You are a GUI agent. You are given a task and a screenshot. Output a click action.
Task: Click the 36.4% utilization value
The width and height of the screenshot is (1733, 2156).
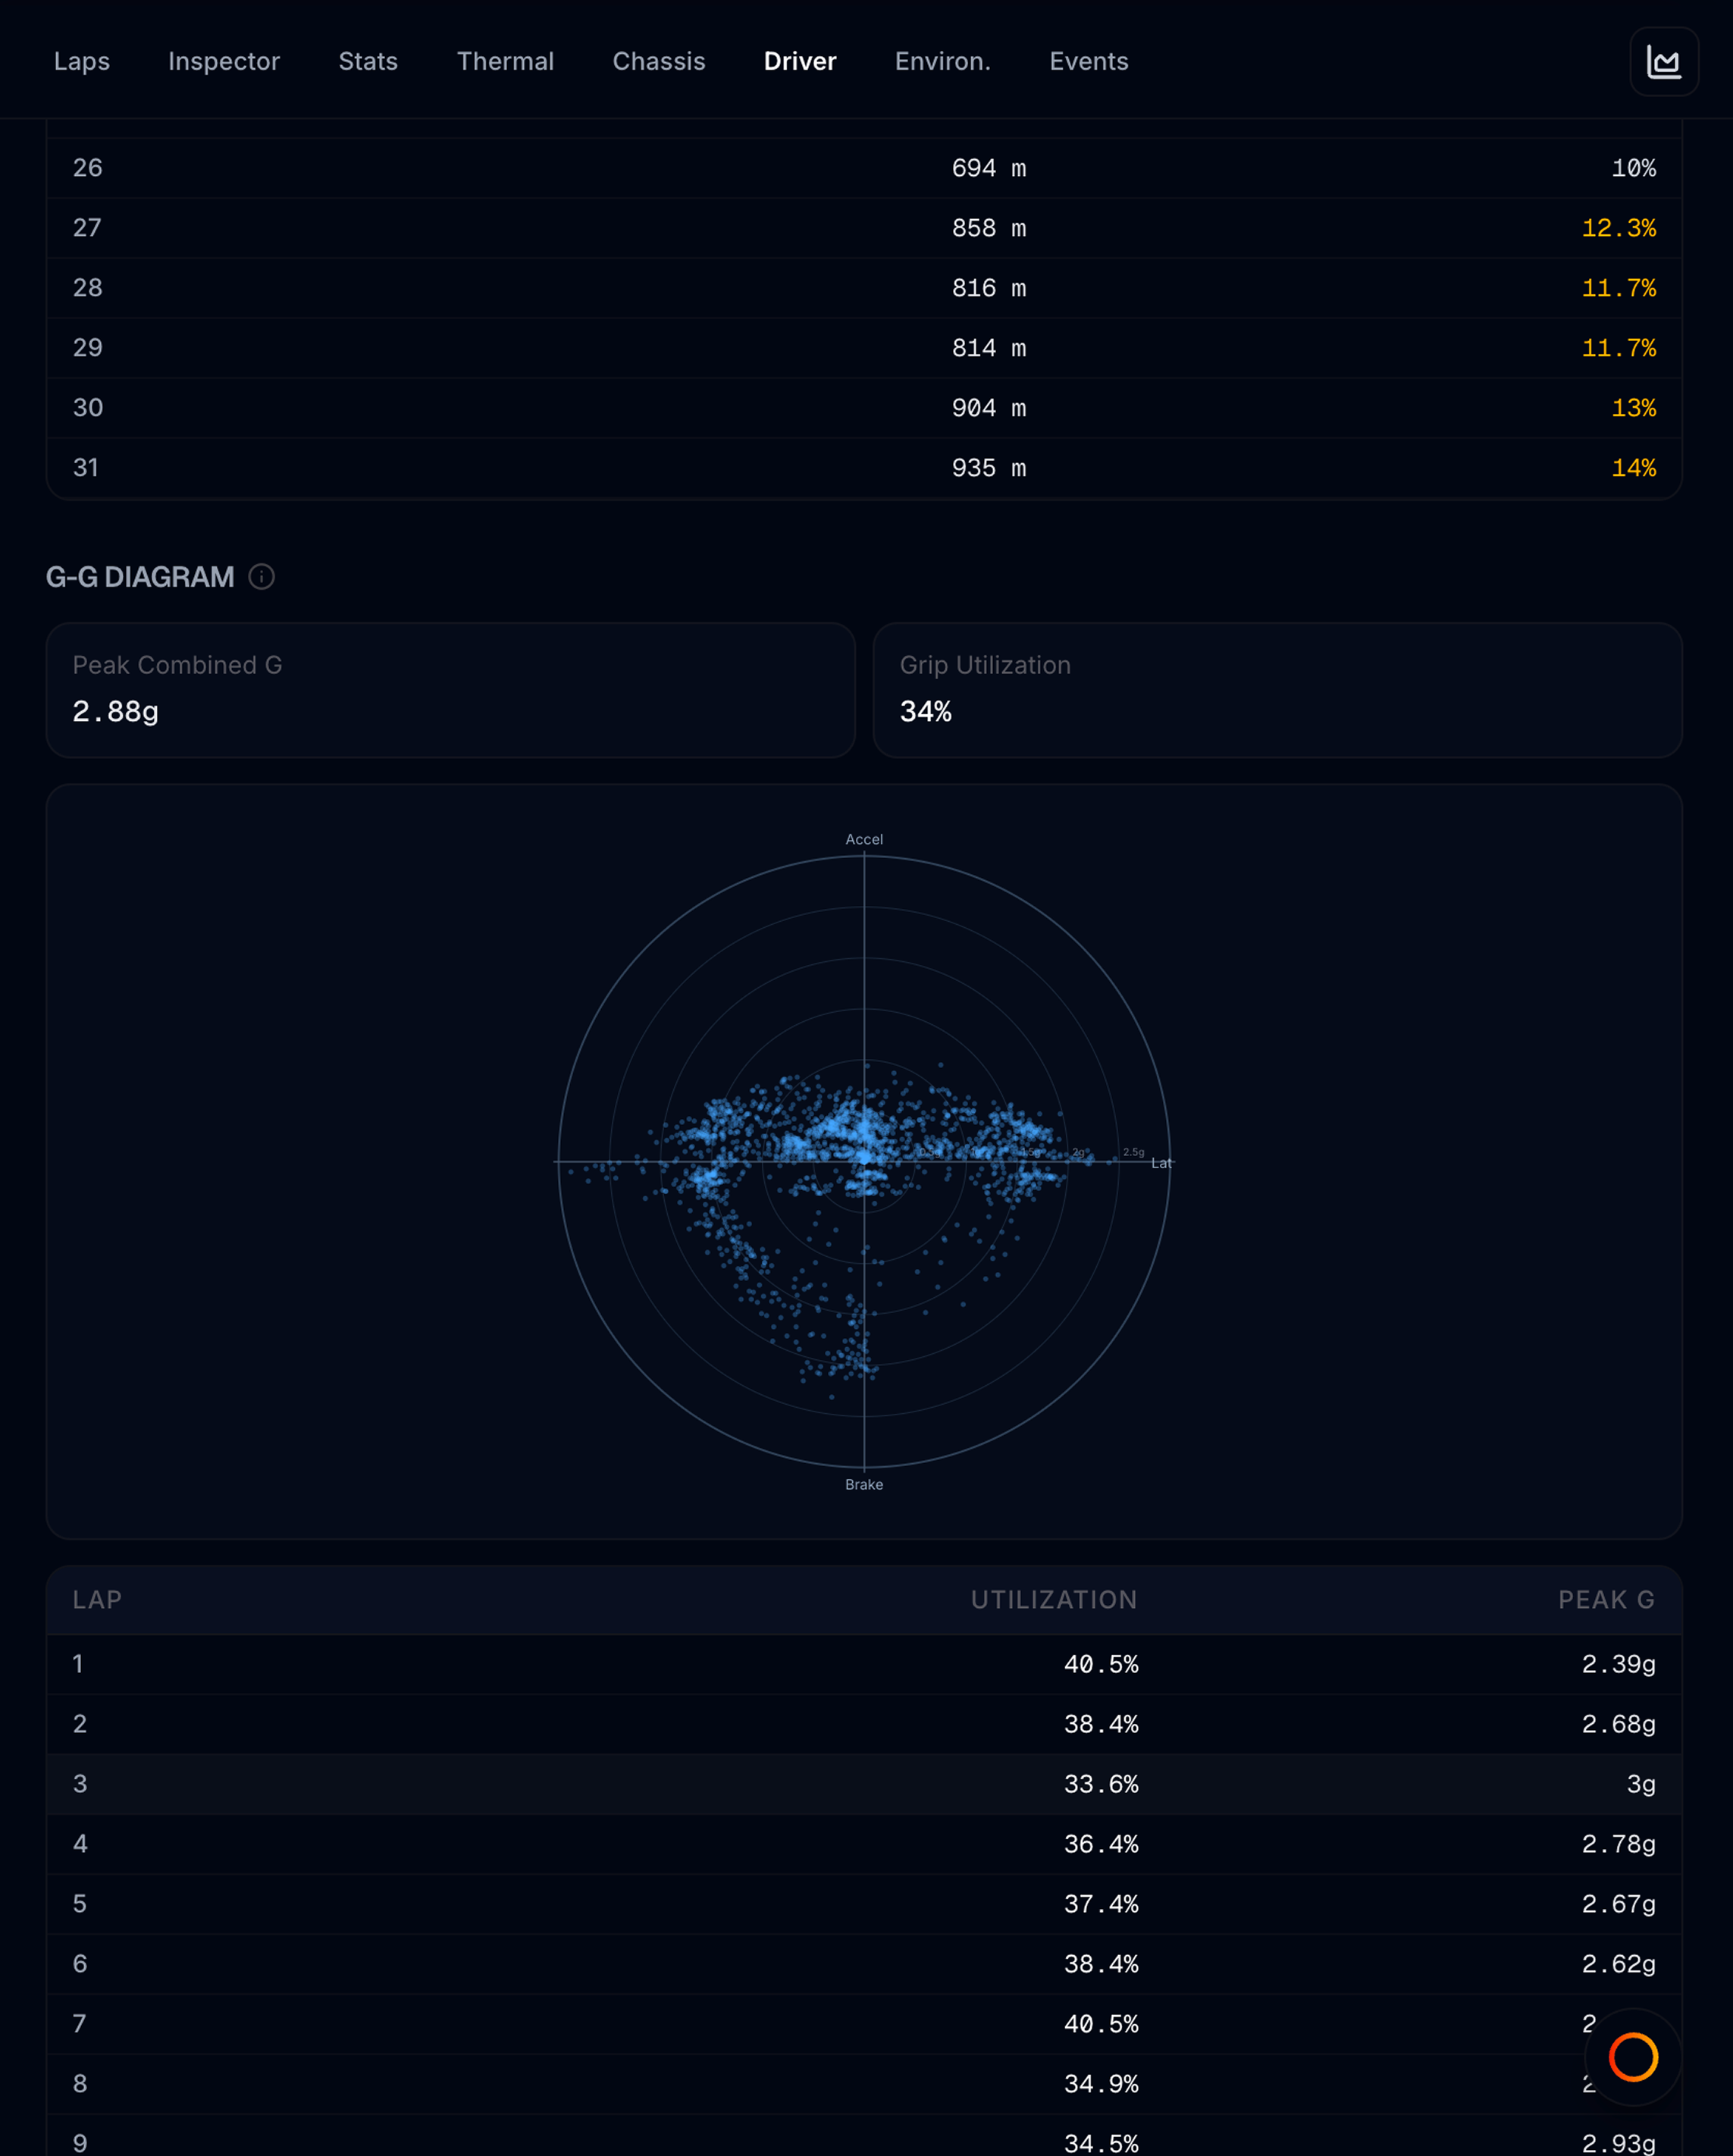(1101, 1844)
